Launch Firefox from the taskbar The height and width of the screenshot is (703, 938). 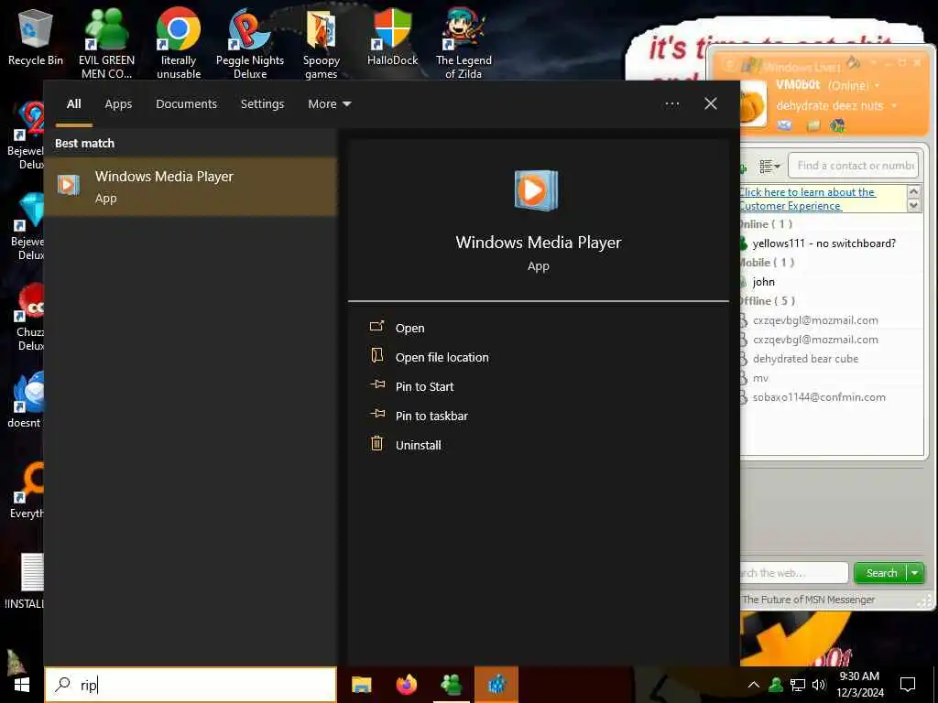(406, 685)
